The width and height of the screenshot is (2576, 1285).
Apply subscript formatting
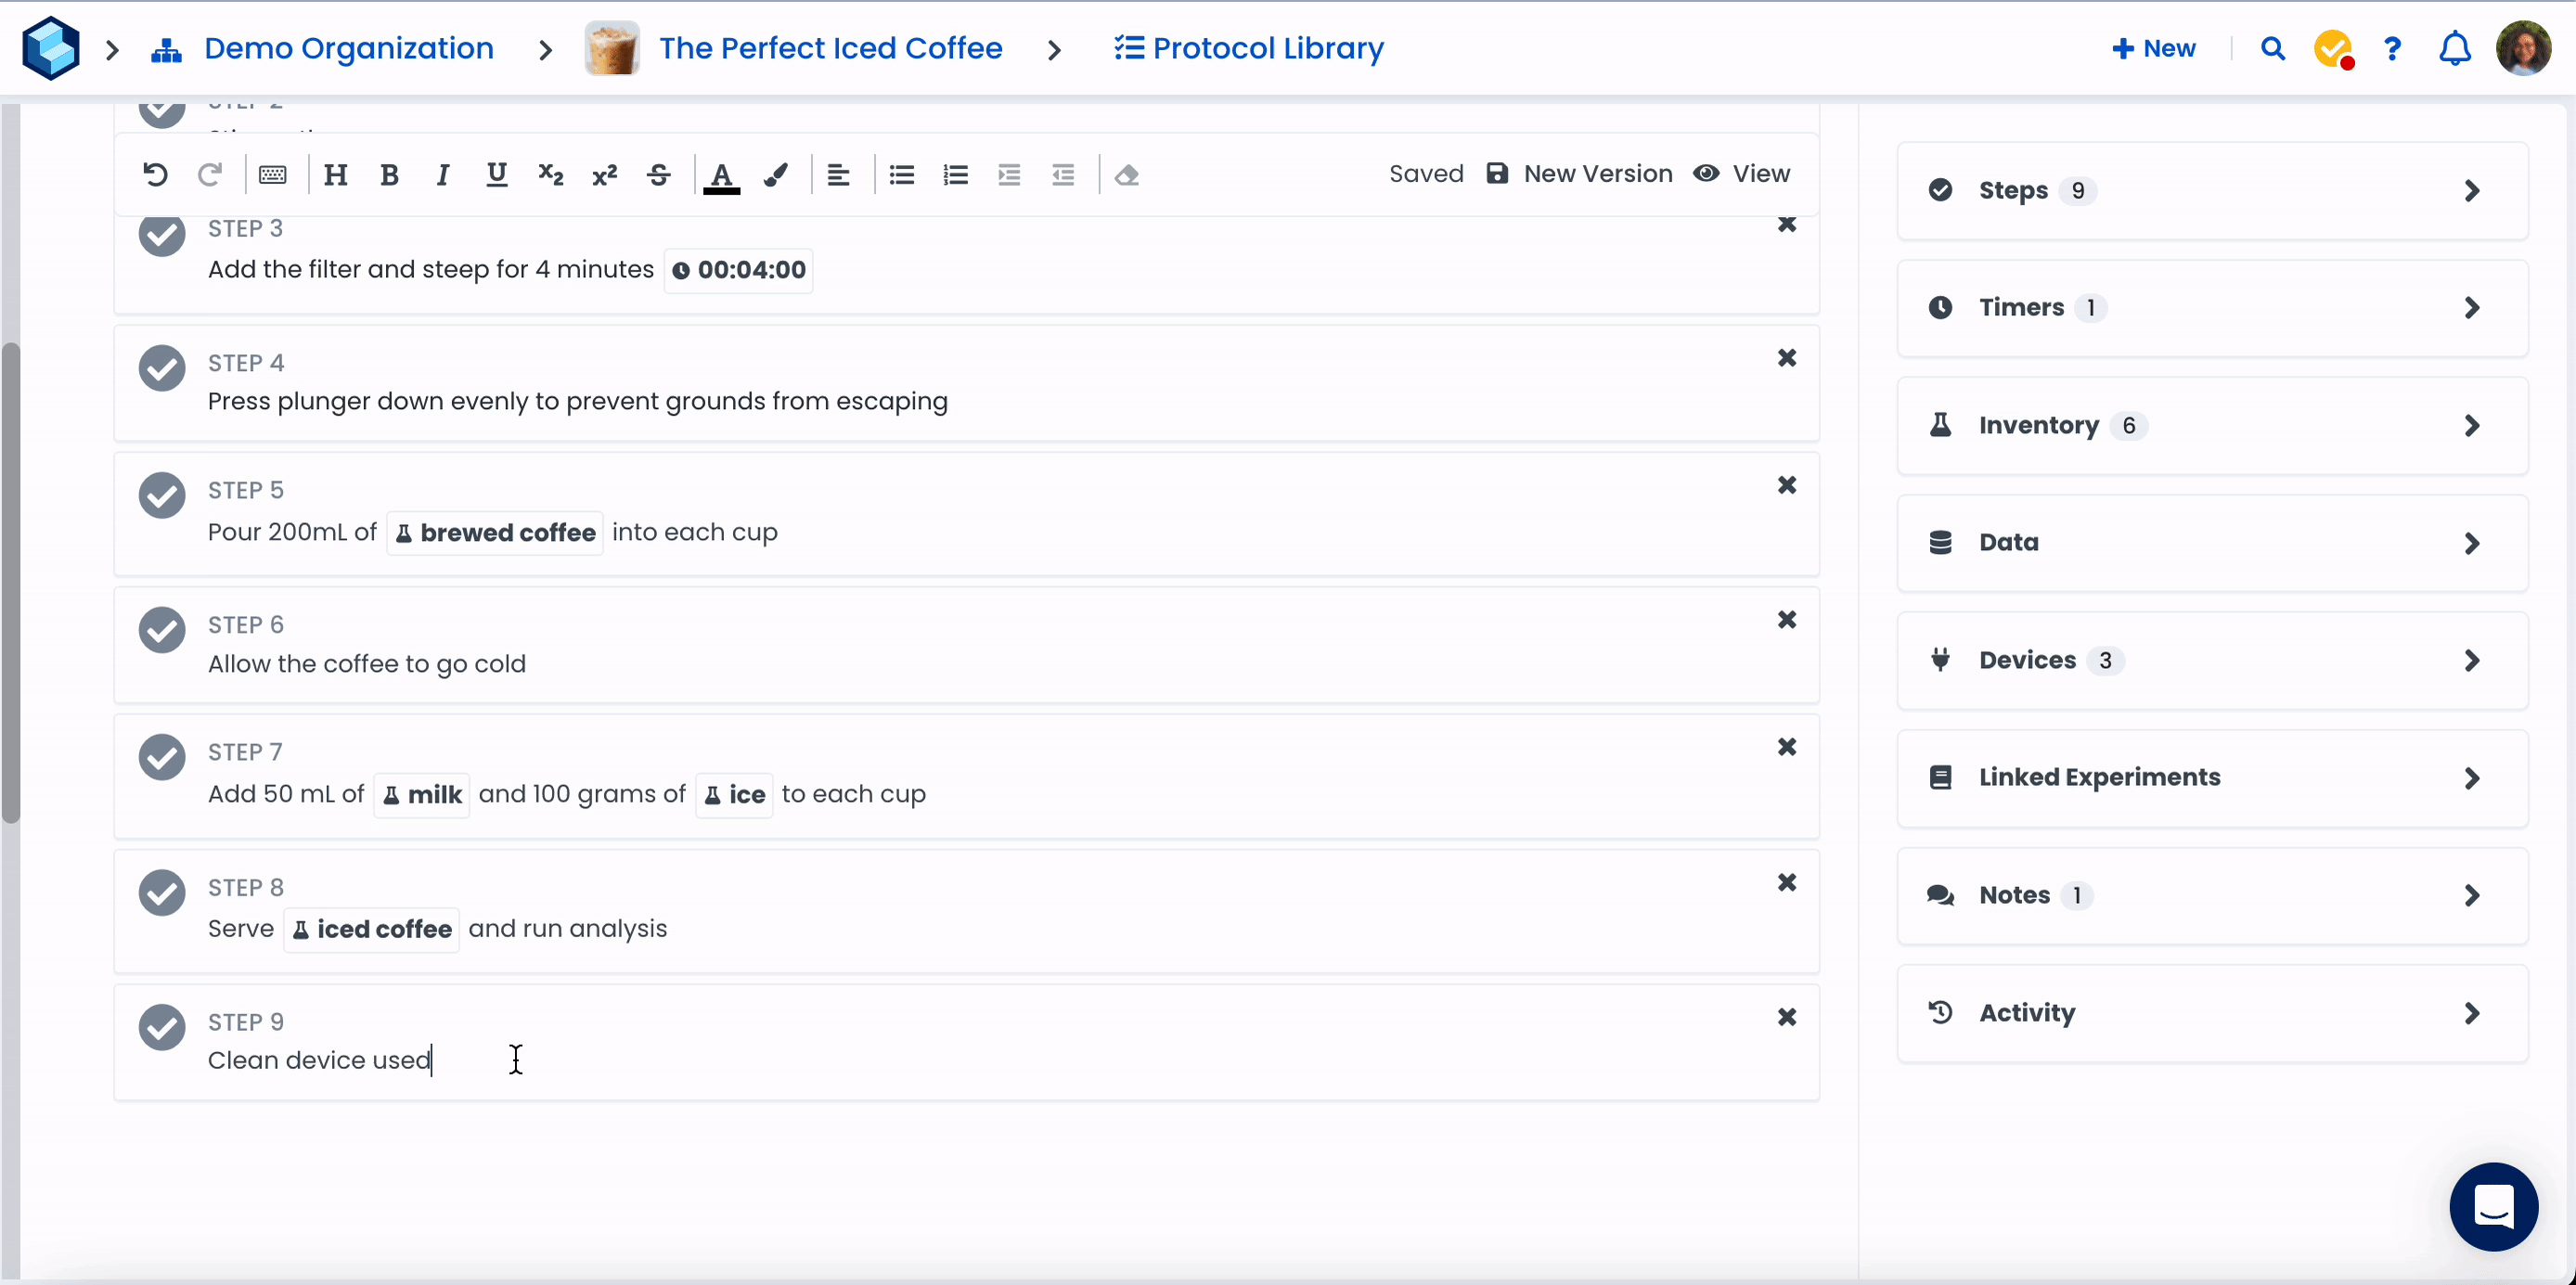(x=550, y=175)
